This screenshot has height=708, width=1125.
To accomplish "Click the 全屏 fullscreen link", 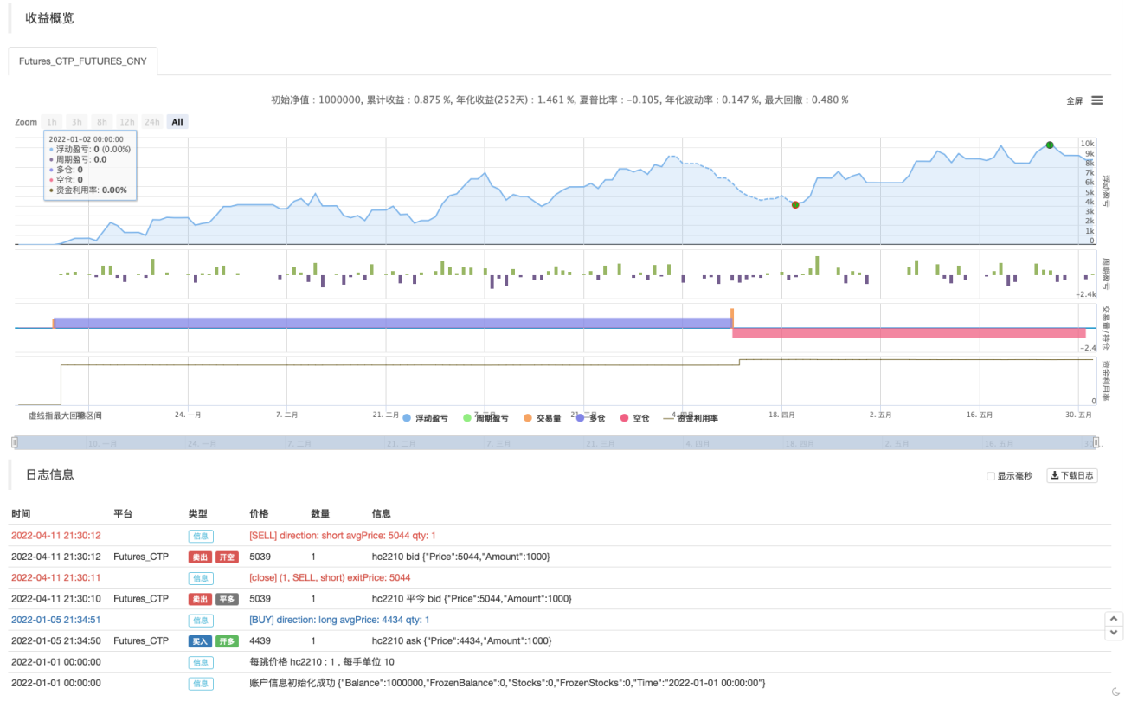I will [x=1074, y=100].
